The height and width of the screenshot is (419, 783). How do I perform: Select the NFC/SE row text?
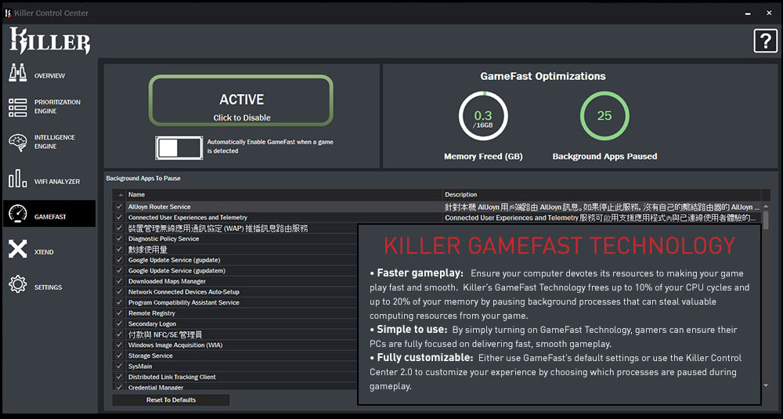tap(165, 334)
